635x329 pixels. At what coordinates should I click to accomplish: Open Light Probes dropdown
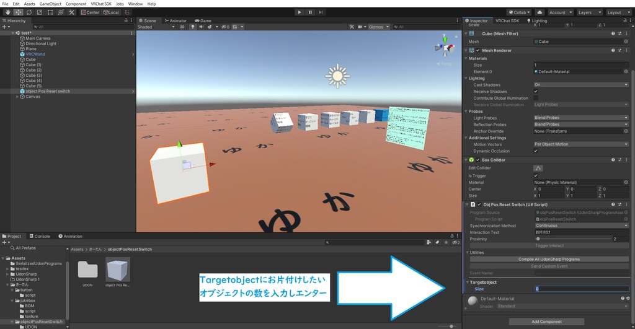pos(580,118)
